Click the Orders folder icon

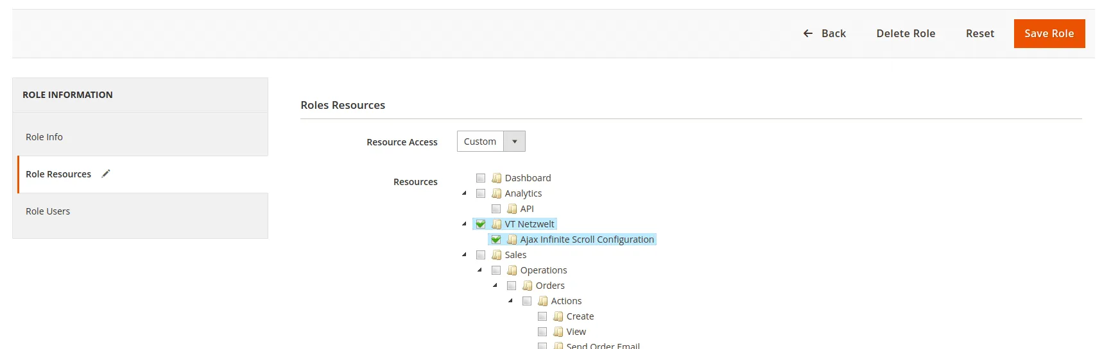pos(527,286)
